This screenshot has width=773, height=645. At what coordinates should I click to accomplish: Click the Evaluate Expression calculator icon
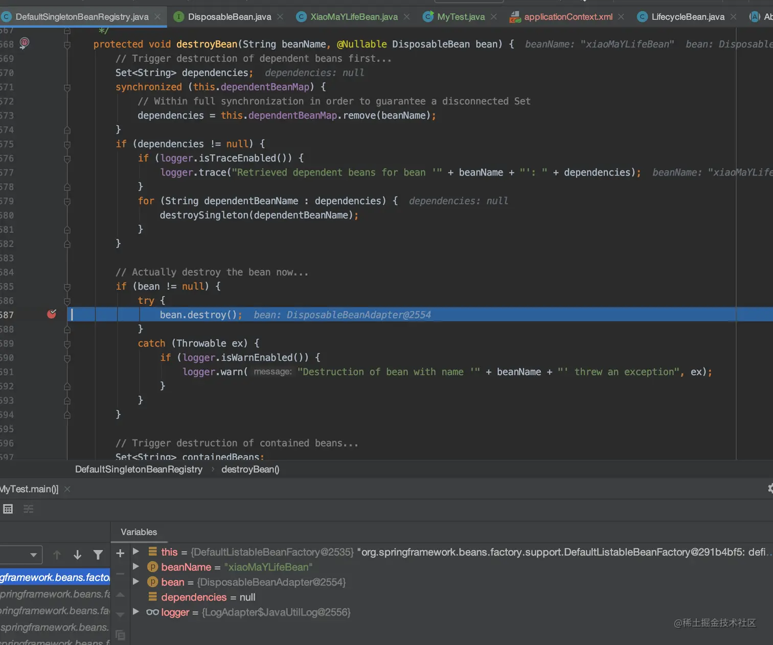tap(8, 509)
